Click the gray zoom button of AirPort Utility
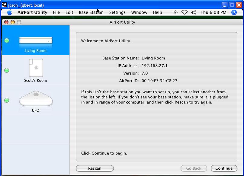244x176 pixels. (19, 22)
